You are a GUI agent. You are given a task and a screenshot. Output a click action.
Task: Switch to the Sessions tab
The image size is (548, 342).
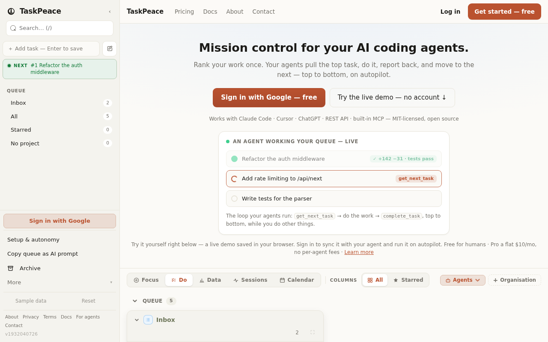point(250,280)
